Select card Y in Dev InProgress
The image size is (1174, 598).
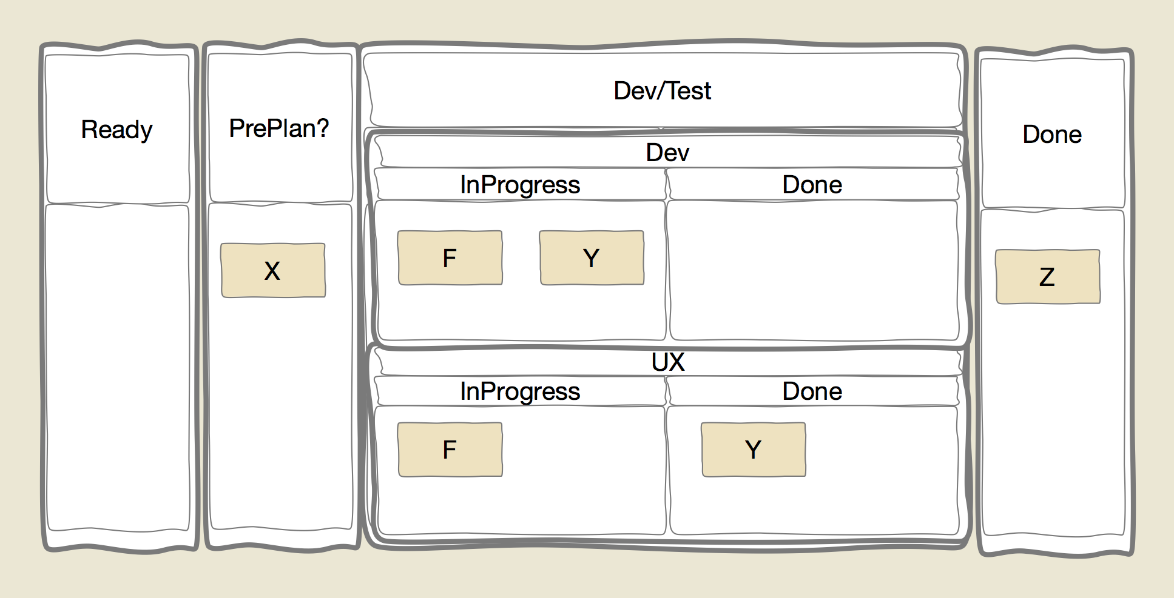[592, 257]
